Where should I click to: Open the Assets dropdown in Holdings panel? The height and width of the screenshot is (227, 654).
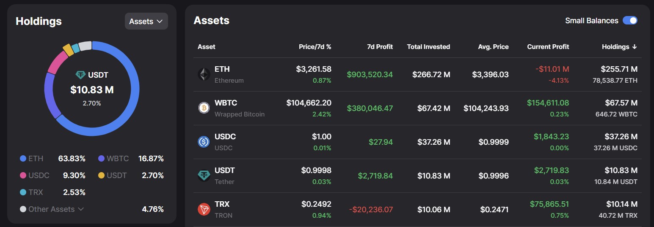[146, 21]
